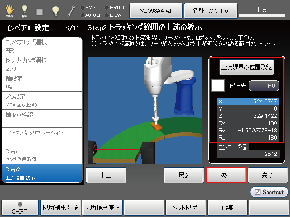
Task: Select the X coordinate row
Action: pos(248,102)
